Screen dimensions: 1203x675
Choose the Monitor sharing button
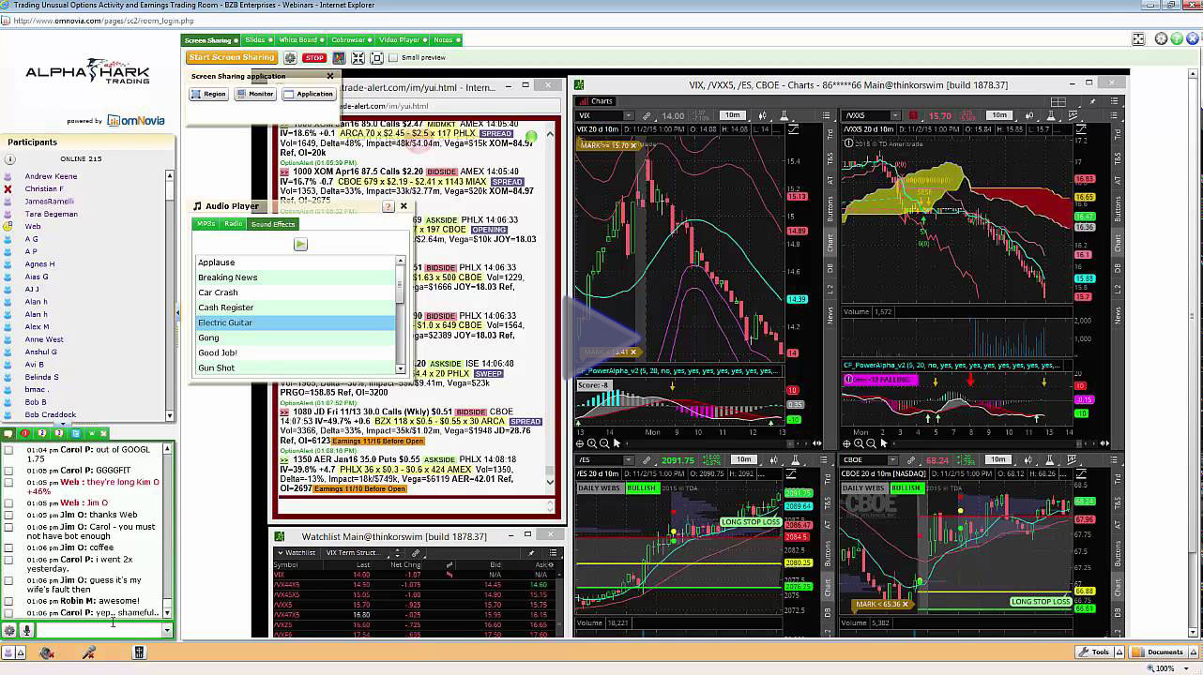tap(255, 94)
